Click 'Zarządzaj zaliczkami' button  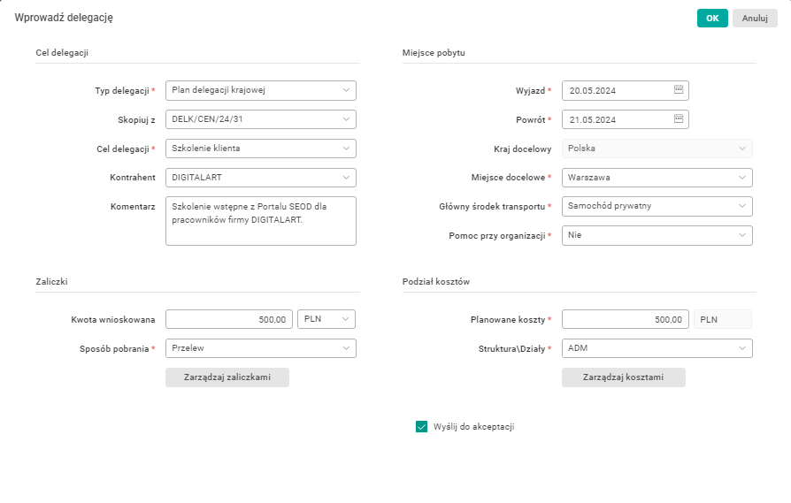227,377
